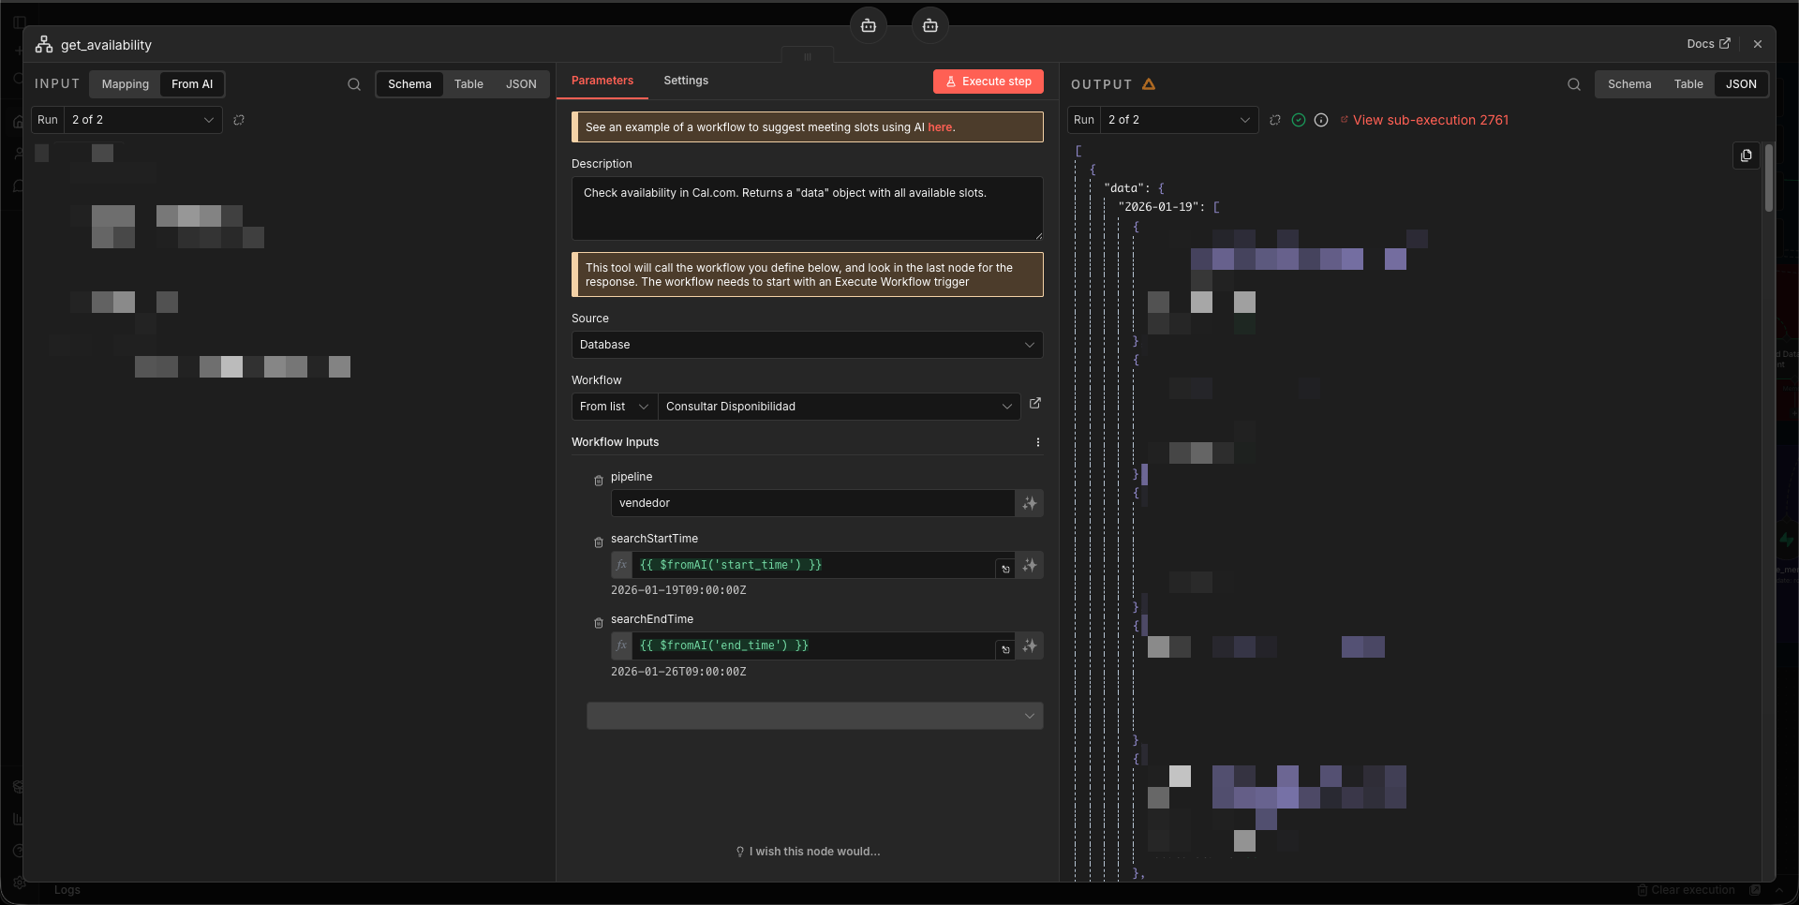Click the AI sparkle button for searchStartTime
This screenshot has width=1799, height=905.
tap(1030, 565)
